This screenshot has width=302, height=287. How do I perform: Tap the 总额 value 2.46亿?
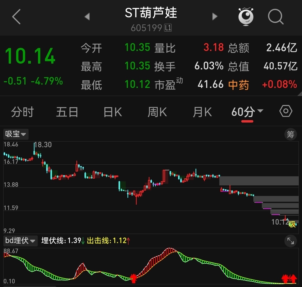click(282, 47)
